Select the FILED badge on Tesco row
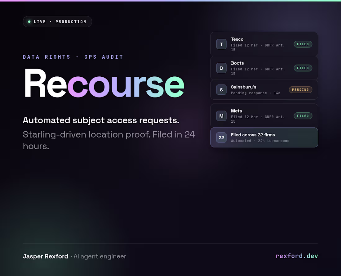This screenshot has height=276, width=341. coord(303,44)
